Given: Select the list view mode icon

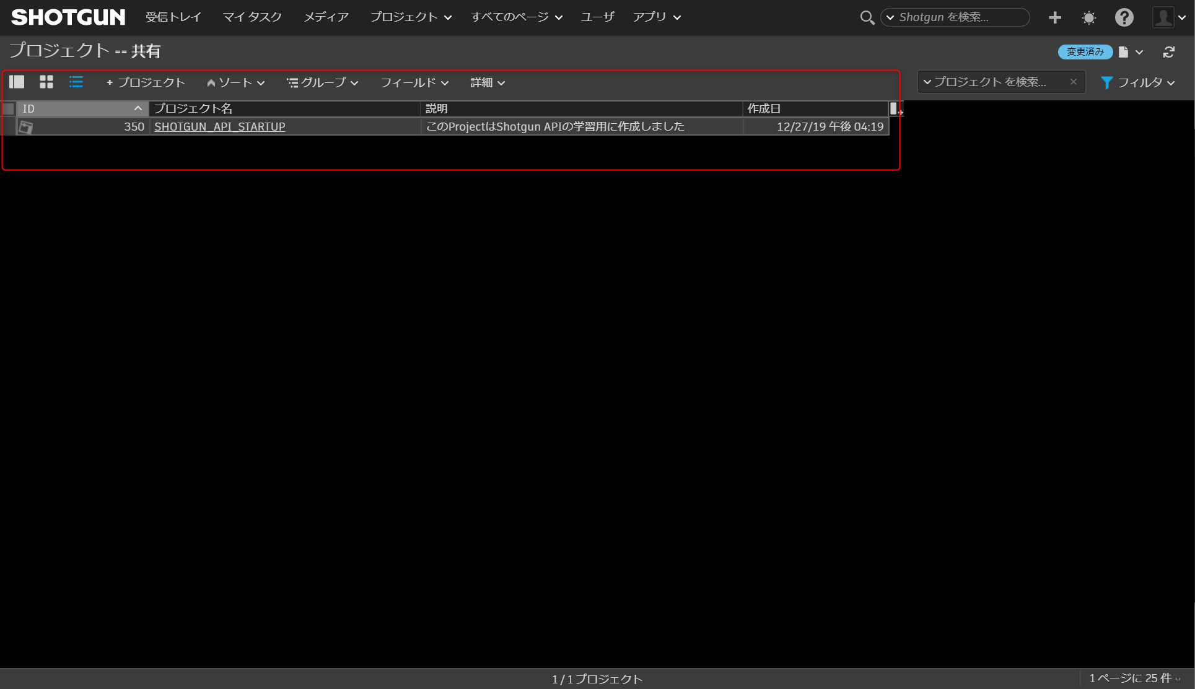Looking at the screenshot, I should (x=76, y=82).
